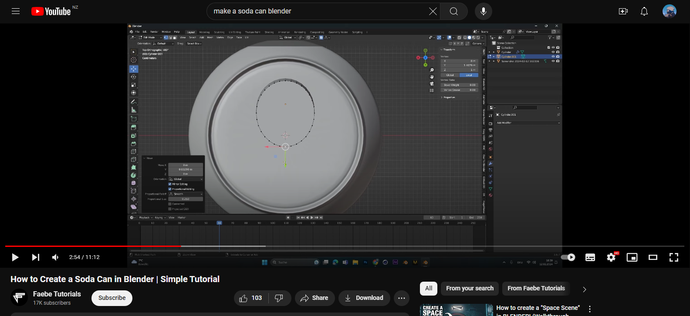Select the Measure tool in Blender's toolbar
The image size is (690, 316).
(x=134, y=110)
